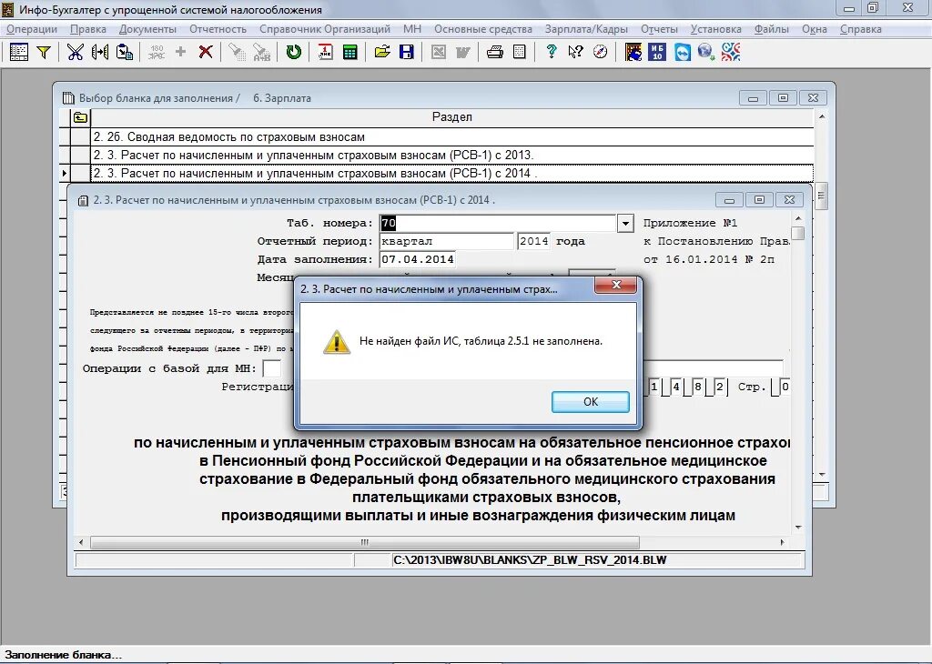Click right arrow of form horizontal scrollbar

[x=782, y=542]
